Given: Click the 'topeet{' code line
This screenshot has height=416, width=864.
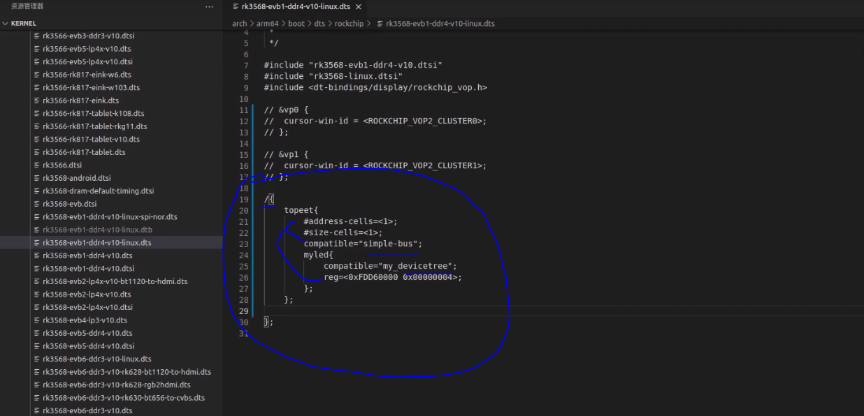Looking at the screenshot, I should [x=301, y=210].
